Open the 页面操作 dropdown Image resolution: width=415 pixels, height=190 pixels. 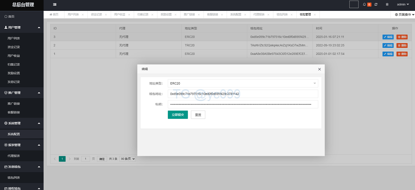tap(404, 15)
